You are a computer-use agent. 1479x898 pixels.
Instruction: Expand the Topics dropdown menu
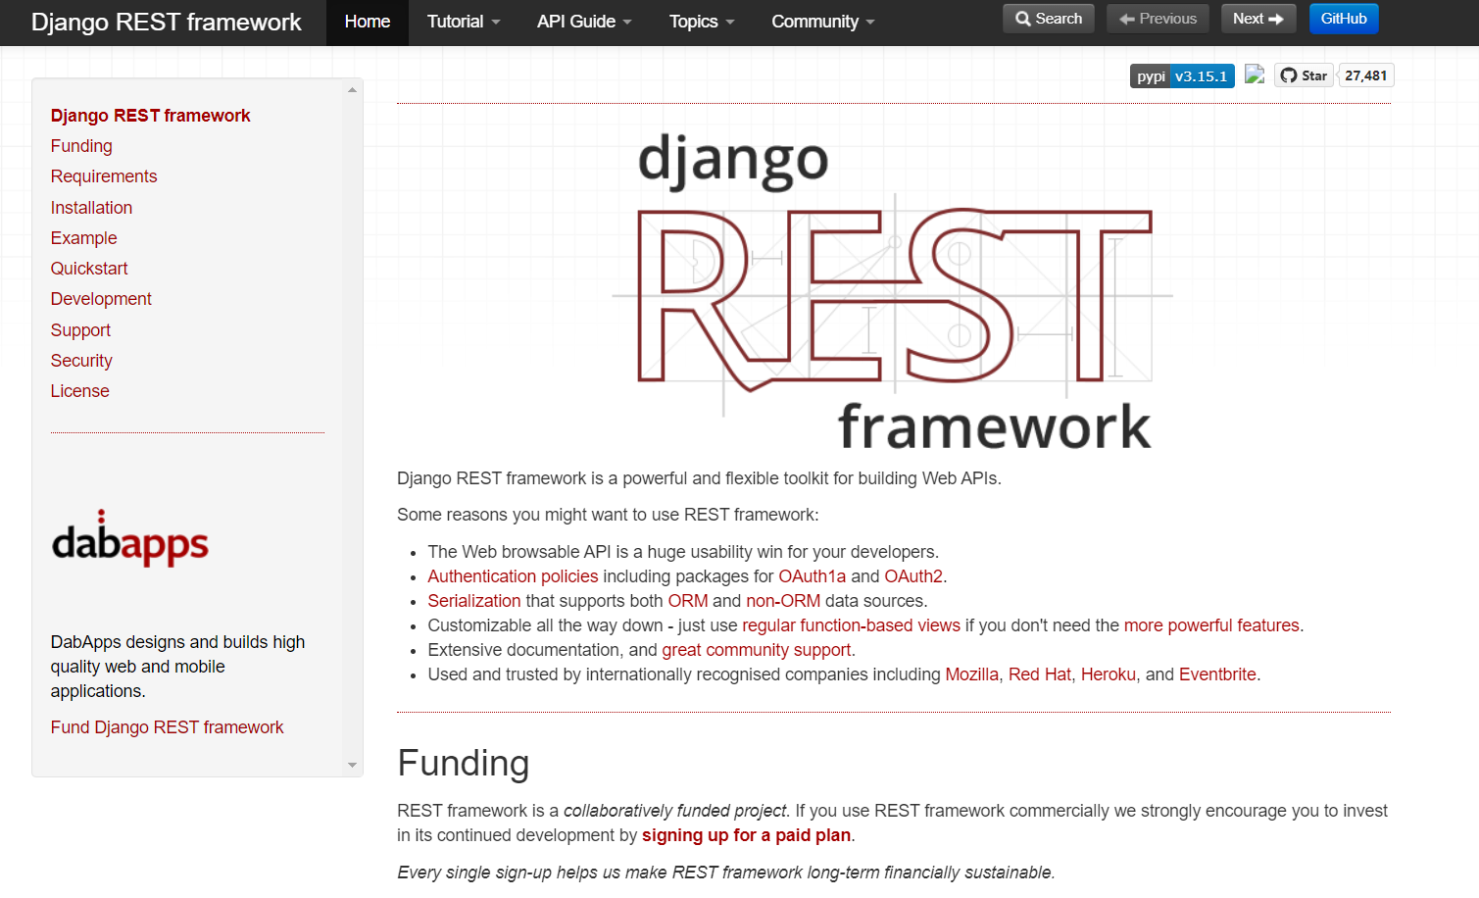tap(702, 22)
